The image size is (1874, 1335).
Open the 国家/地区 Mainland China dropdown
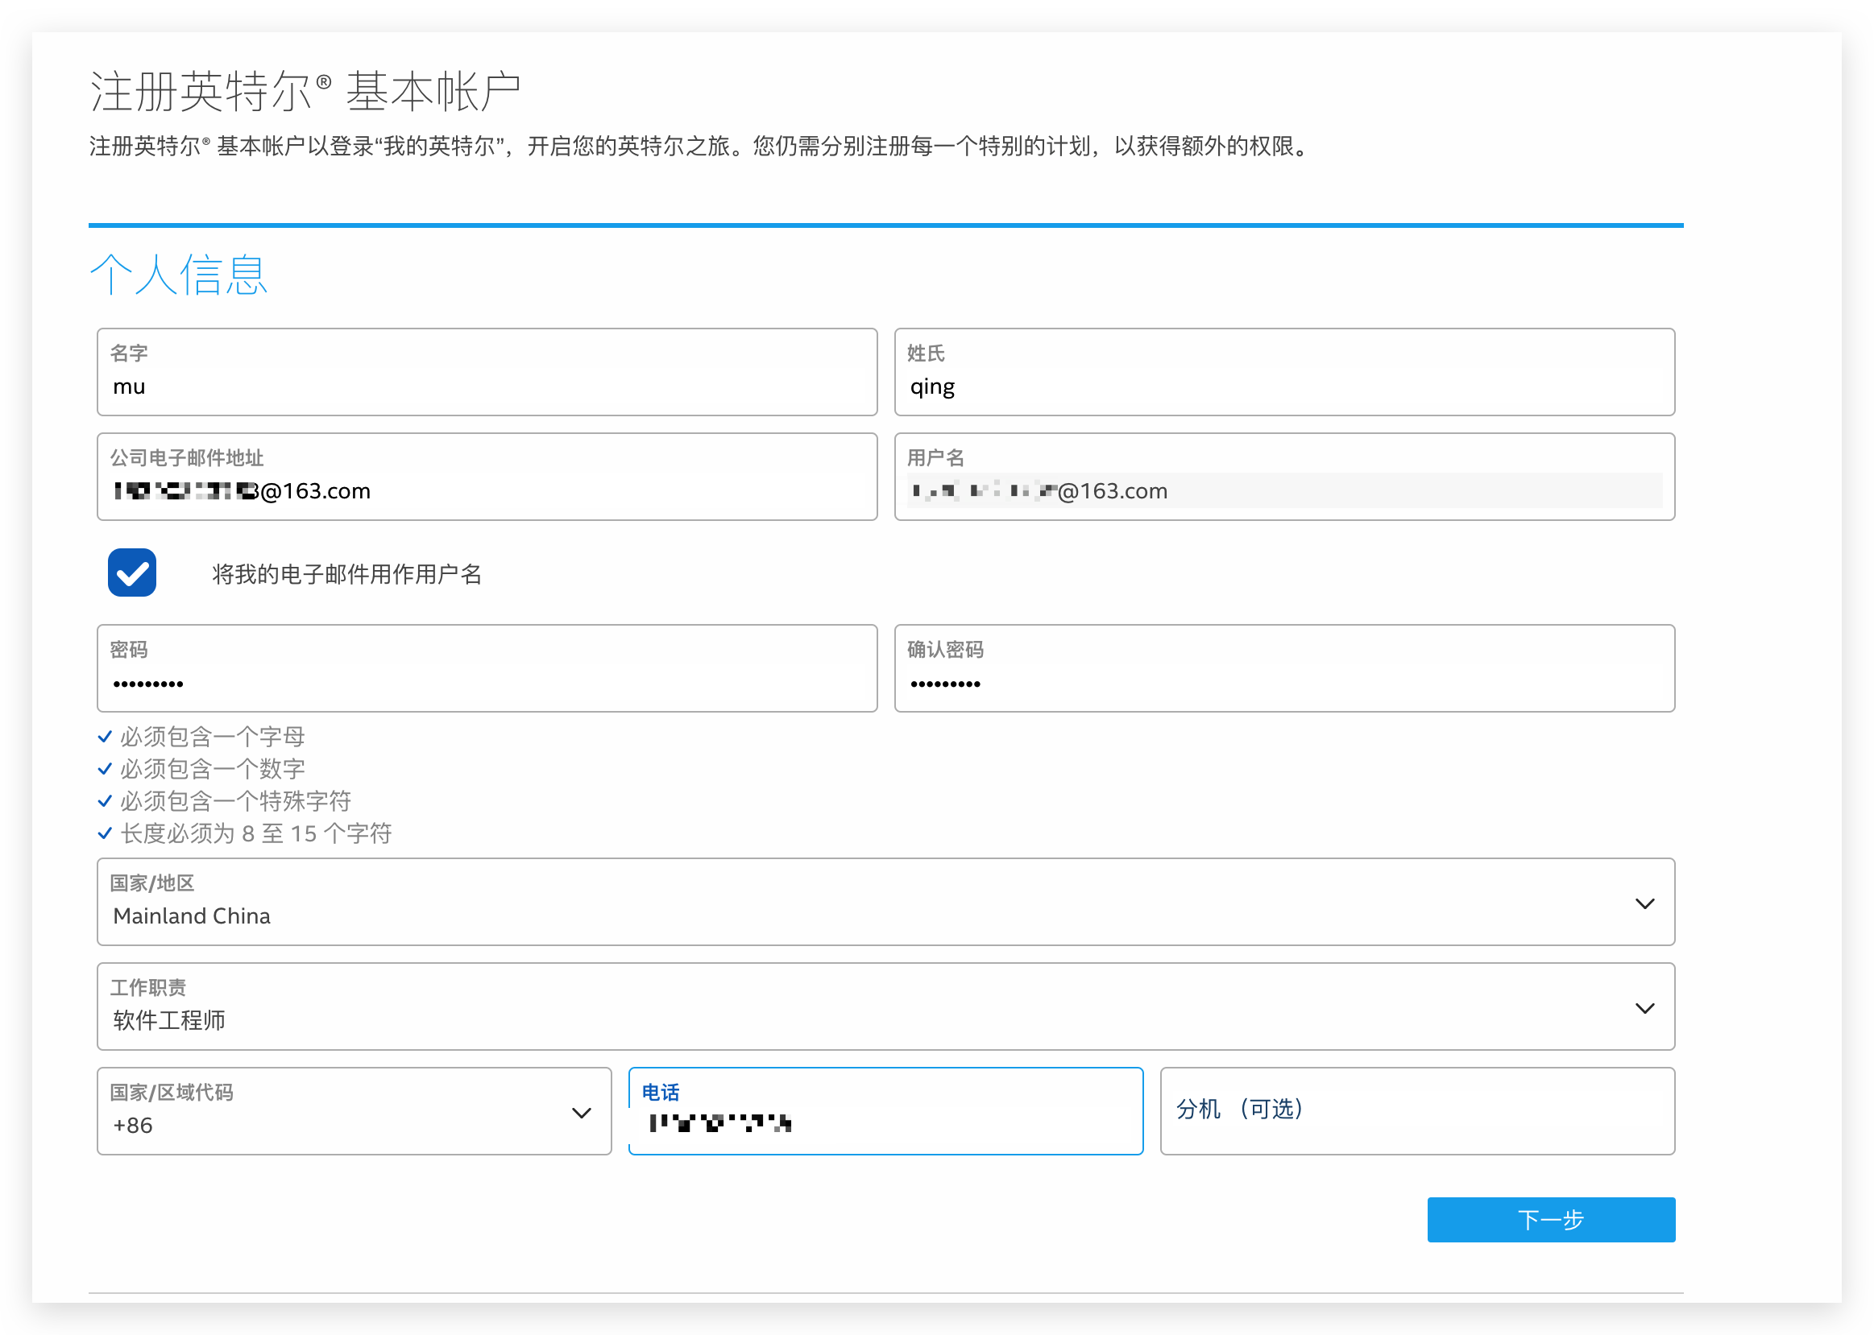pyautogui.click(x=885, y=902)
